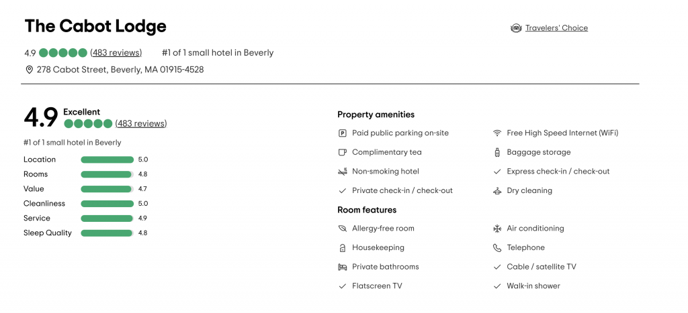The height and width of the screenshot is (313, 688).
Task: Click the green rating bubbles under Excellent
Action: coord(88,124)
